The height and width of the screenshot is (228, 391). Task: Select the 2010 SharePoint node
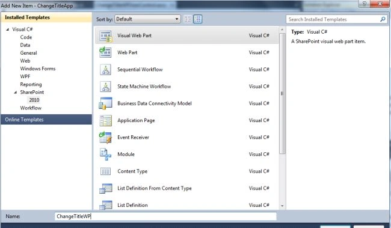point(34,100)
